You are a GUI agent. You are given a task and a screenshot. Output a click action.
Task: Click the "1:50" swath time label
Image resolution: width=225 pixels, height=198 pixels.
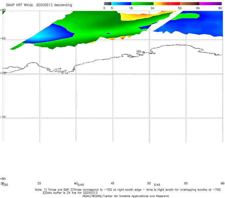coord(5,185)
